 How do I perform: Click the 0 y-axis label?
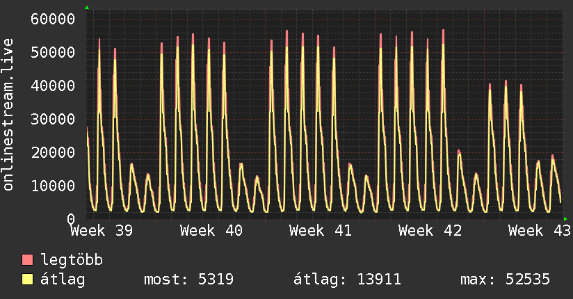click(71, 219)
